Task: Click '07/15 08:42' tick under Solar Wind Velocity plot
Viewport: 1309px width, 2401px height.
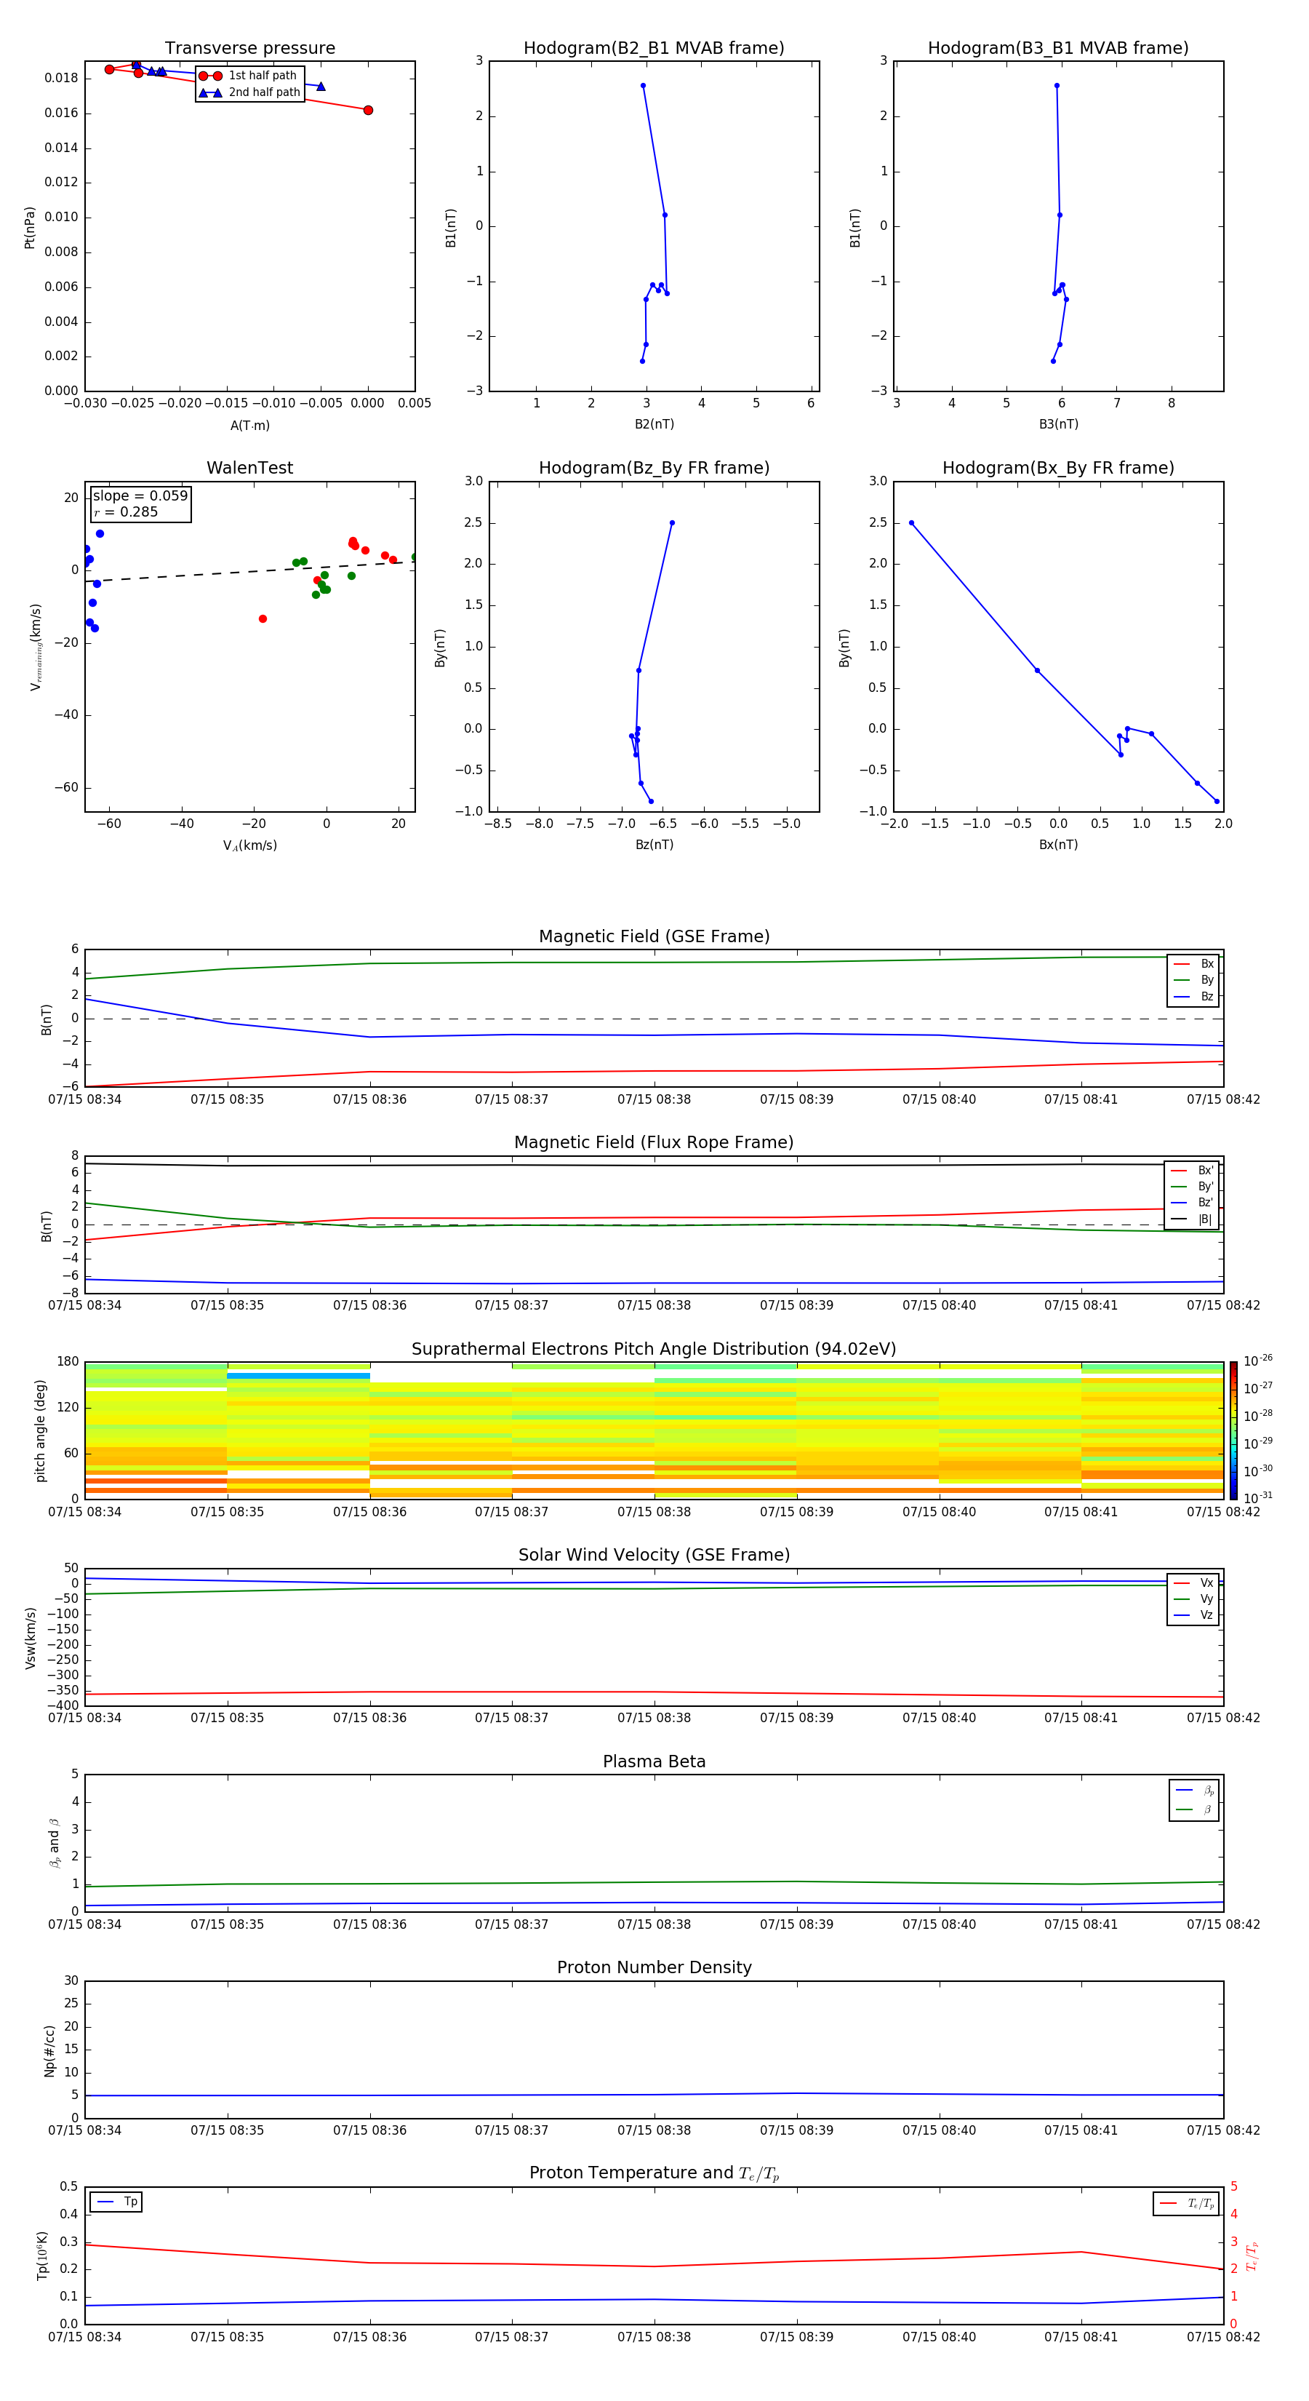Action: click(x=1223, y=1718)
